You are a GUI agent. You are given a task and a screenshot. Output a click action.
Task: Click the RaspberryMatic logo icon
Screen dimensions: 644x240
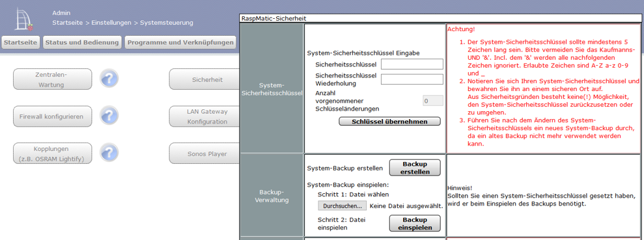click(24, 20)
